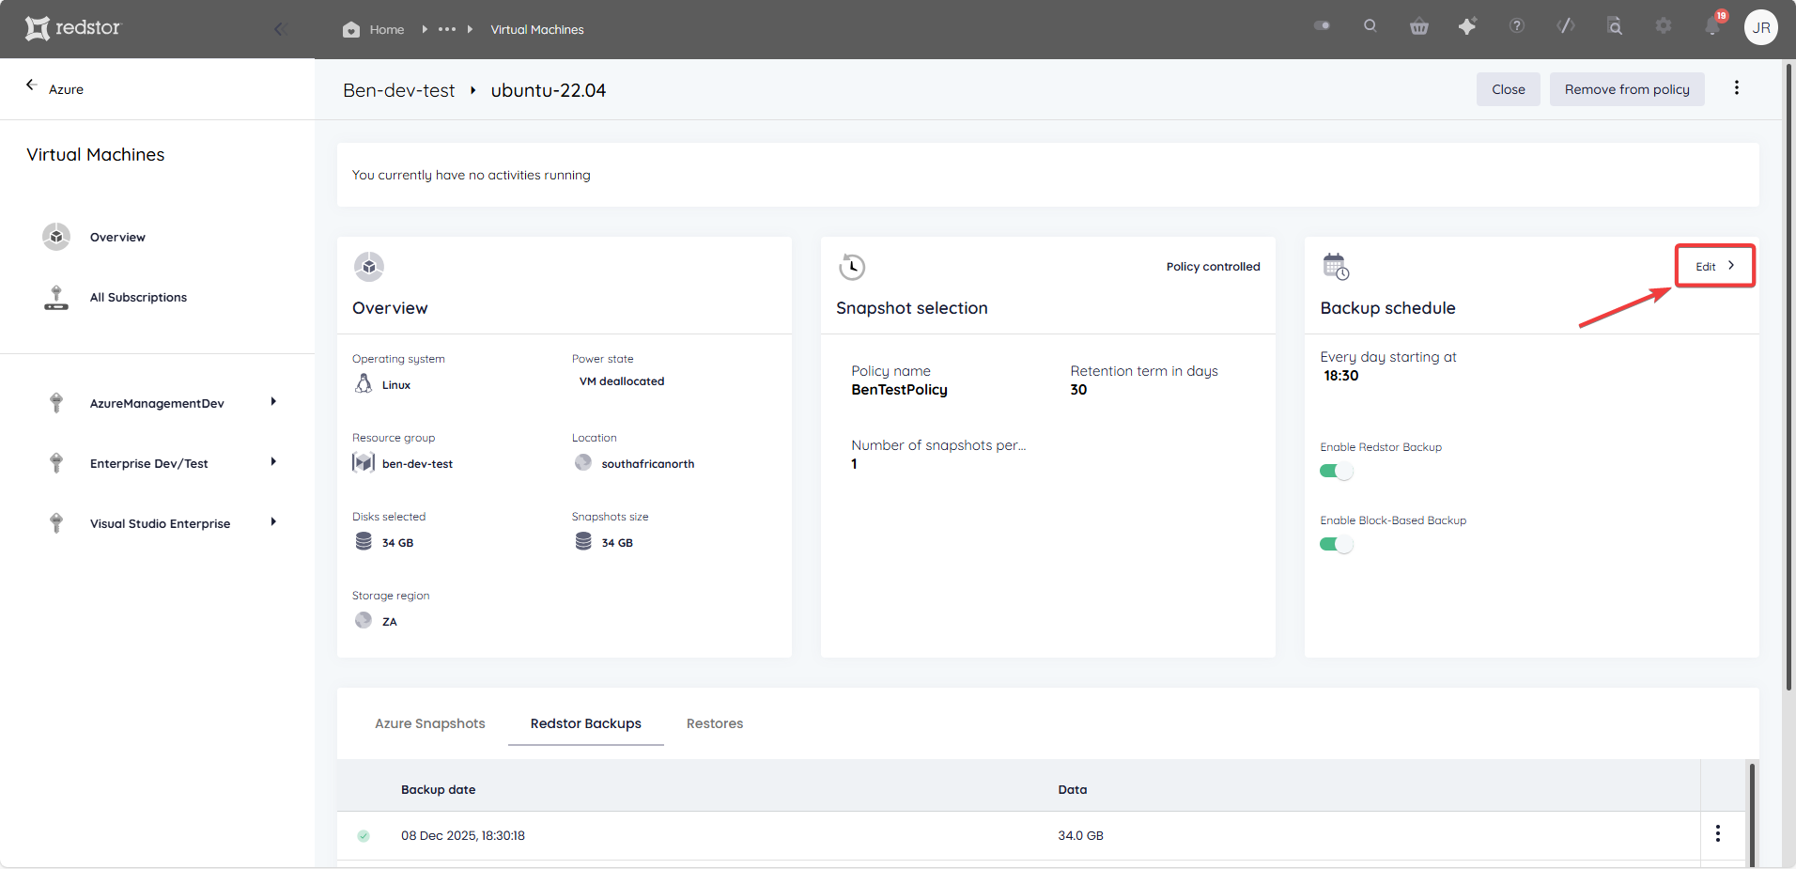Expand Visual Studio Enterprise subscription arrow
The image size is (1796, 869).
(x=273, y=522)
